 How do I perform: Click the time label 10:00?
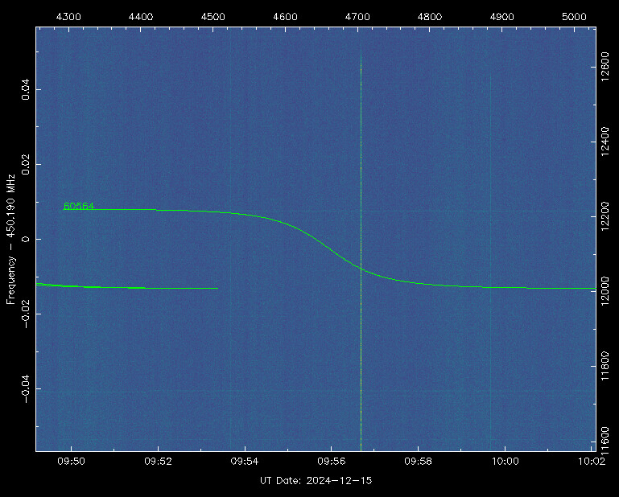click(505, 462)
